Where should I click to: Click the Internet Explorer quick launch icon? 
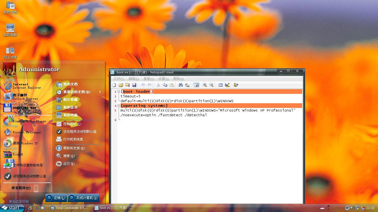click(36, 208)
